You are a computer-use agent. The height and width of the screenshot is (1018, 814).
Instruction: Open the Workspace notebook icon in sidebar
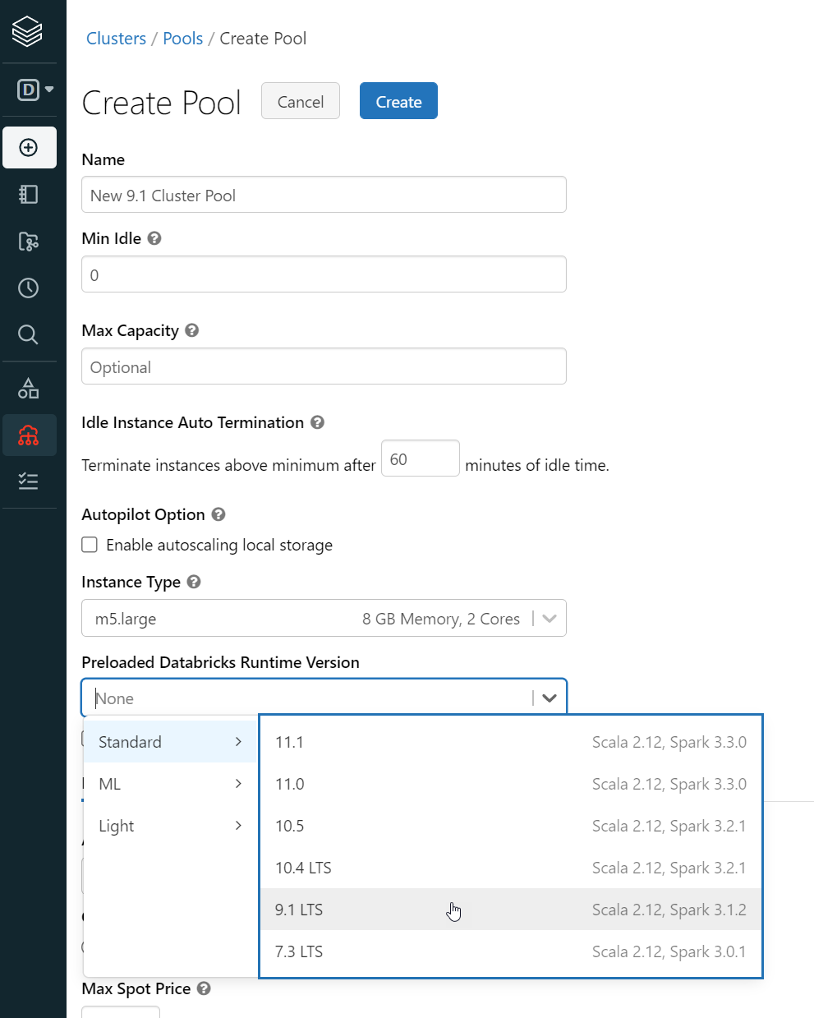(x=29, y=194)
